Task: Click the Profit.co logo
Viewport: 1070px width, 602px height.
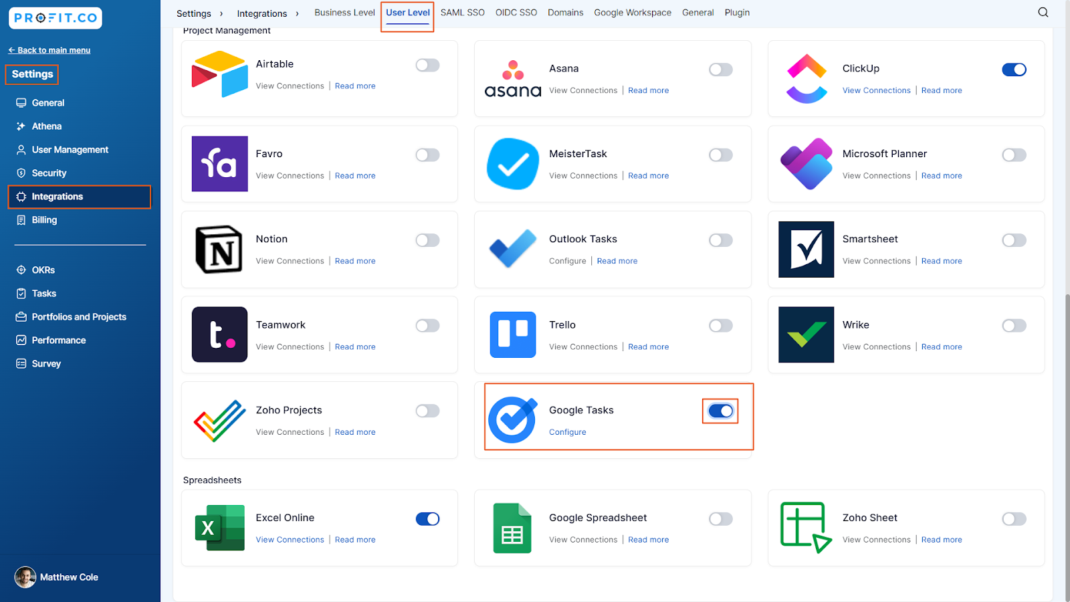Action: (56, 18)
